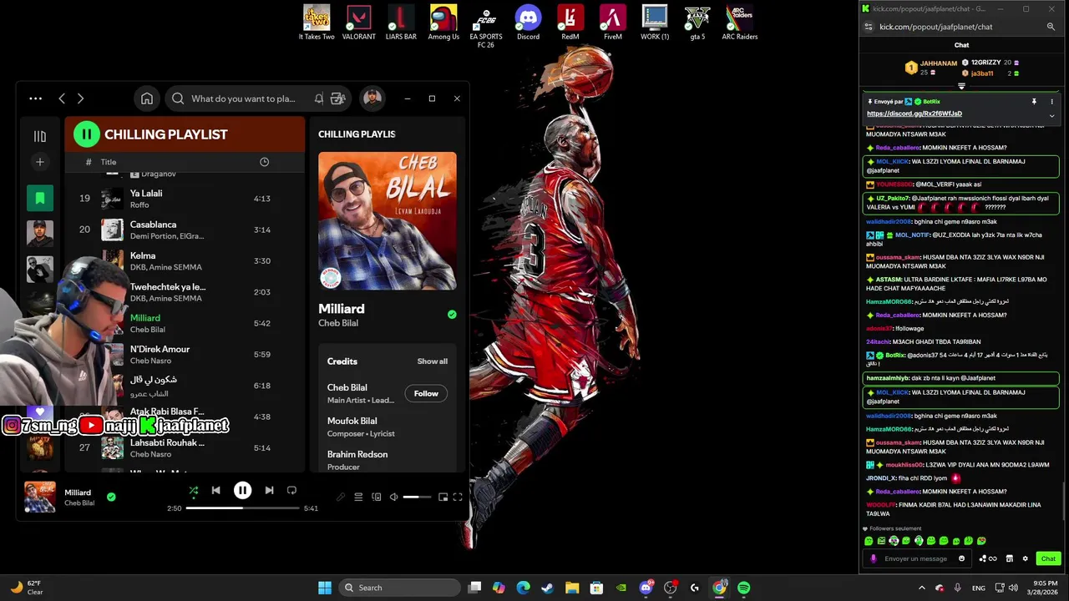The width and height of the screenshot is (1069, 601).
Task: Toggle the green checkmark next to Milliard in player bar
Action: click(111, 497)
